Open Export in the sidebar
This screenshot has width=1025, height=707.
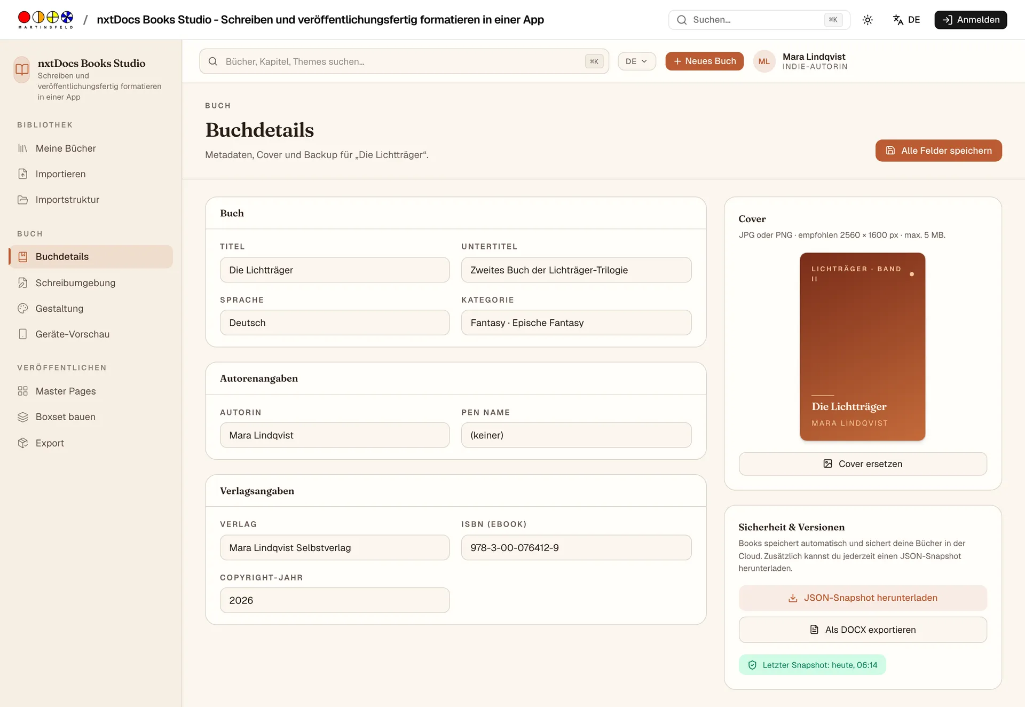tap(91, 443)
